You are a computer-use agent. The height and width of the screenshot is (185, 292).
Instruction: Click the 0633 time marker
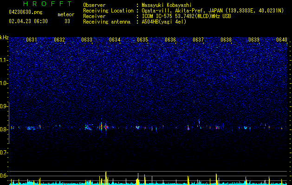(87, 40)
